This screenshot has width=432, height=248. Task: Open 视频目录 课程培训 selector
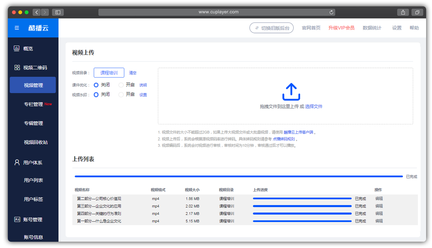(x=109, y=73)
